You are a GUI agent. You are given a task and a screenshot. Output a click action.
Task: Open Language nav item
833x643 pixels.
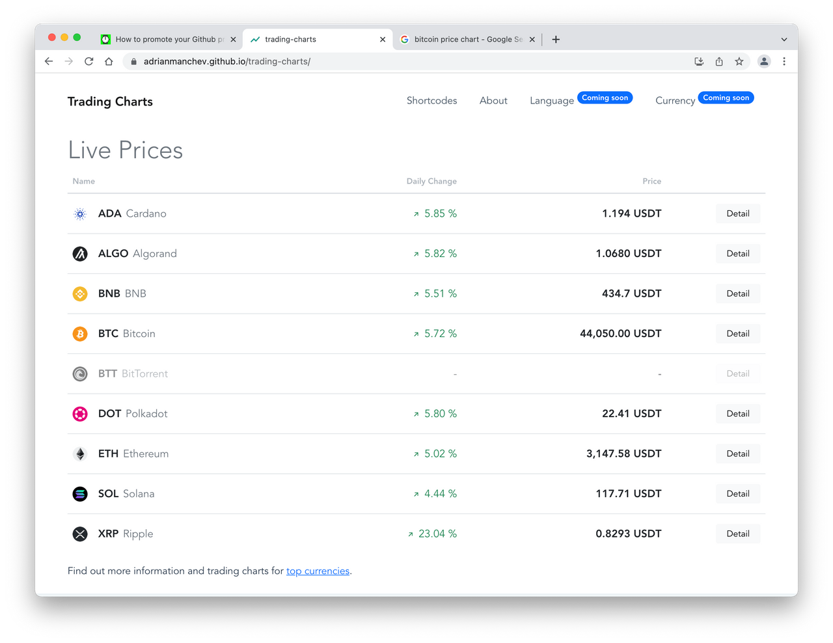552,100
